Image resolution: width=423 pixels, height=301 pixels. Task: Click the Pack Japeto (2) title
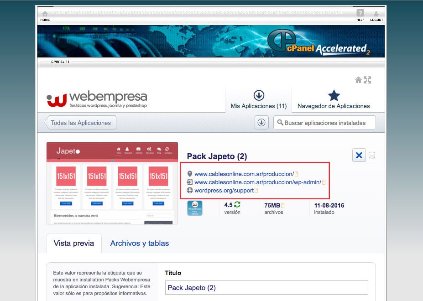(217, 156)
